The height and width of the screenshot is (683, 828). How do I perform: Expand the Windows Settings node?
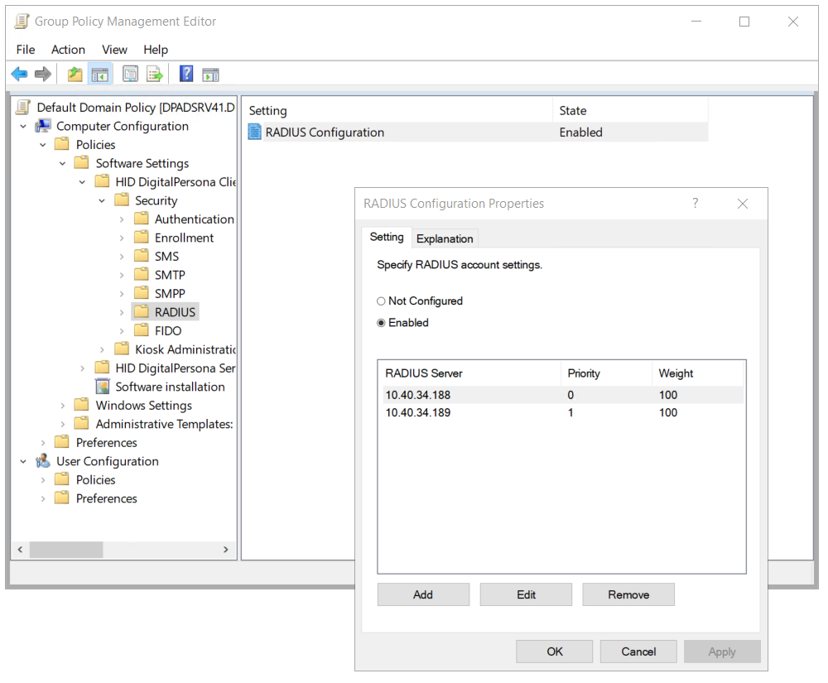tap(63, 406)
